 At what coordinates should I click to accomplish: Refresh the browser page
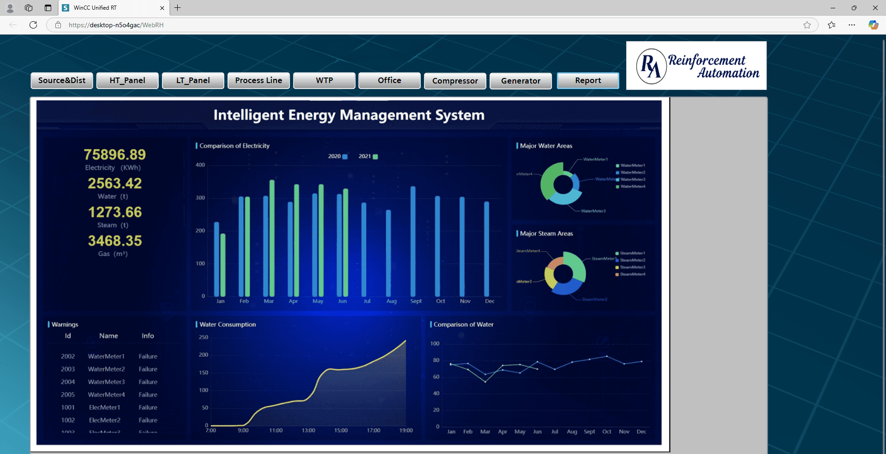[x=33, y=25]
